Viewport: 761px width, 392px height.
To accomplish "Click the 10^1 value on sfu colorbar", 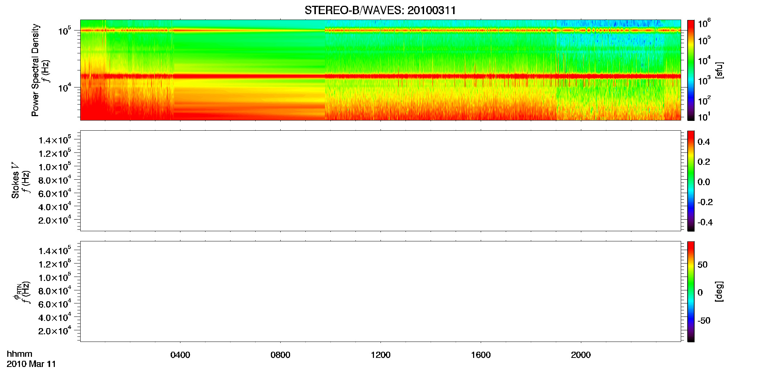I will point(704,117).
